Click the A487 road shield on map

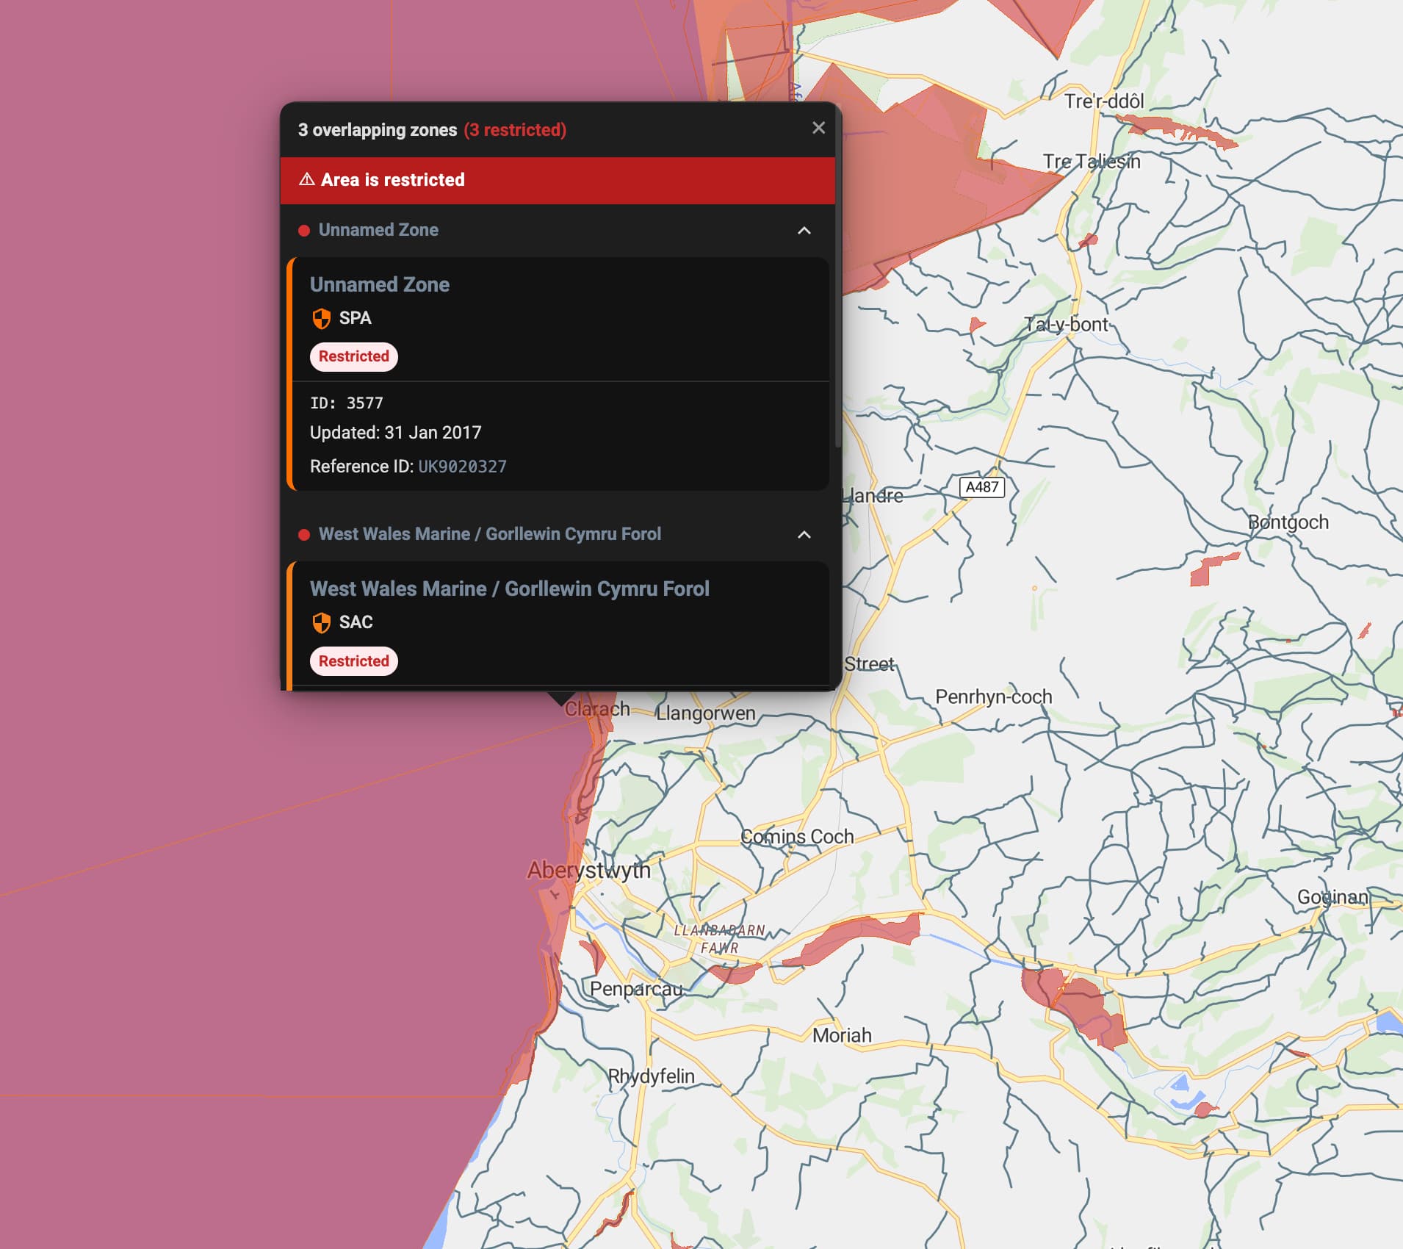tap(981, 487)
